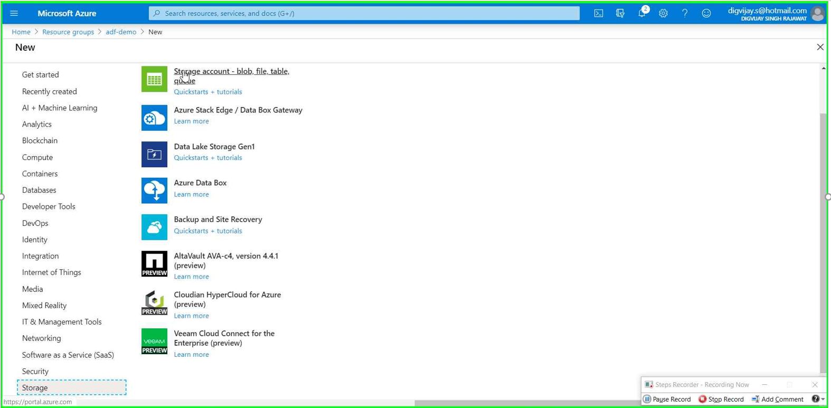This screenshot has width=831, height=408.
Task: Select the Containers category
Action: tap(40, 174)
